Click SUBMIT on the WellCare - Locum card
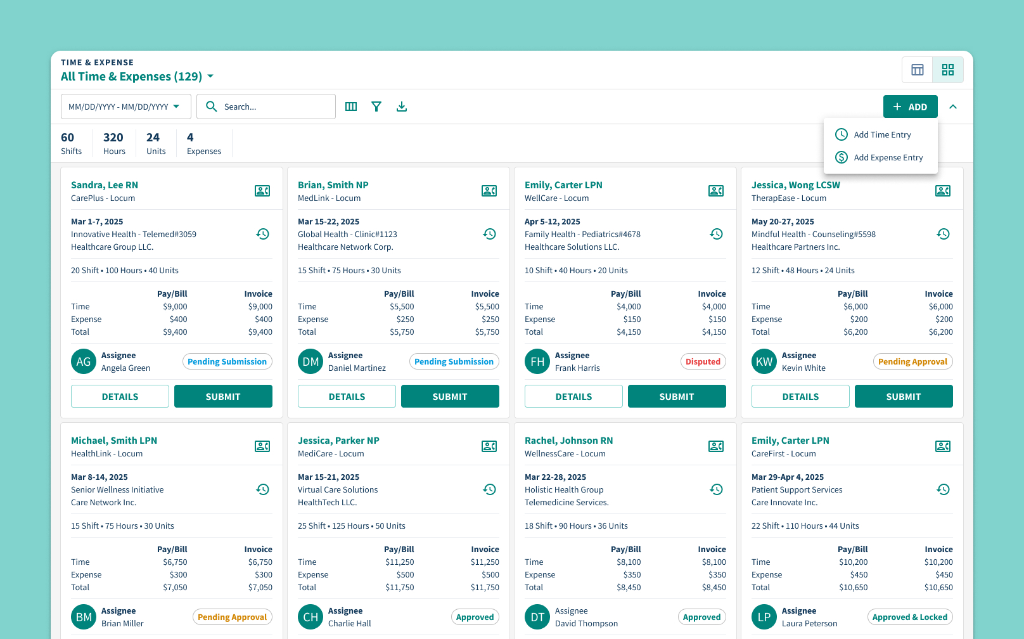The width and height of the screenshot is (1024, 639). (677, 396)
